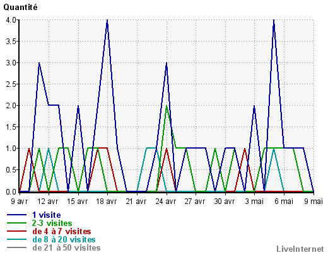Click the 'de 21 à 50 visites' legend label
The height and width of the screenshot is (255, 328).
tap(66, 247)
